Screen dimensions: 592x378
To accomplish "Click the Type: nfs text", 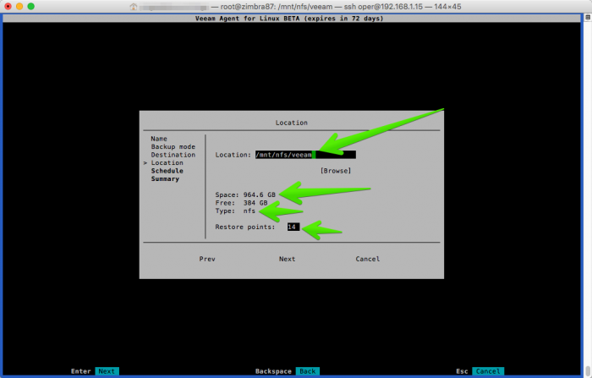I will click(235, 211).
